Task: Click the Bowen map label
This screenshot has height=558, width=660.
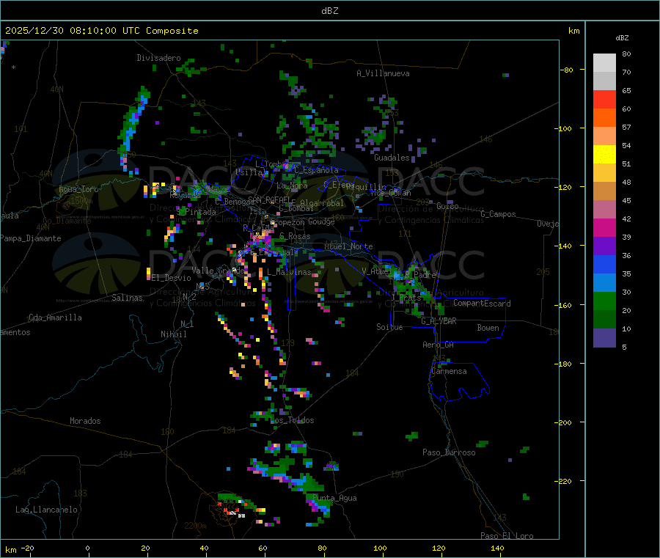Action: tap(488, 328)
